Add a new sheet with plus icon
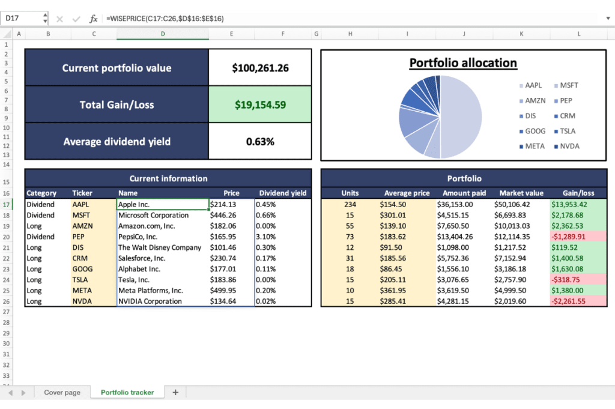The image size is (615, 409). pyautogui.click(x=175, y=392)
